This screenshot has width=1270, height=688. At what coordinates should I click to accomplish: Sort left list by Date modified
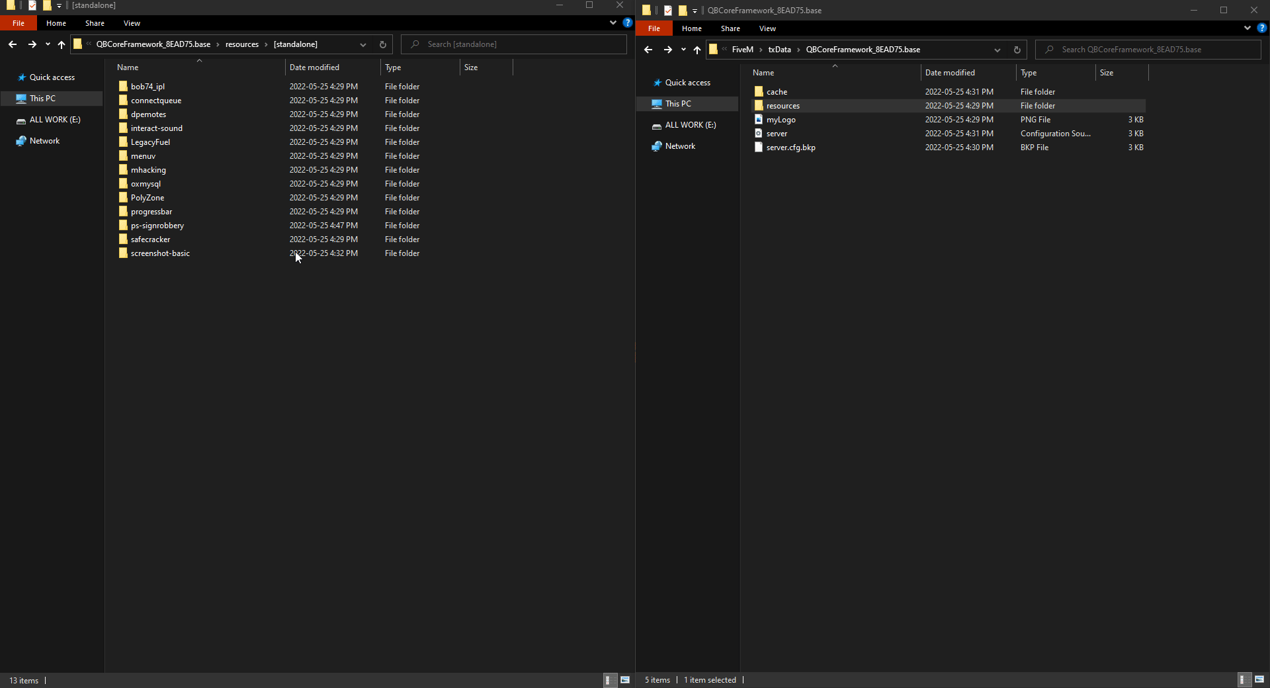[x=333, y=67]
